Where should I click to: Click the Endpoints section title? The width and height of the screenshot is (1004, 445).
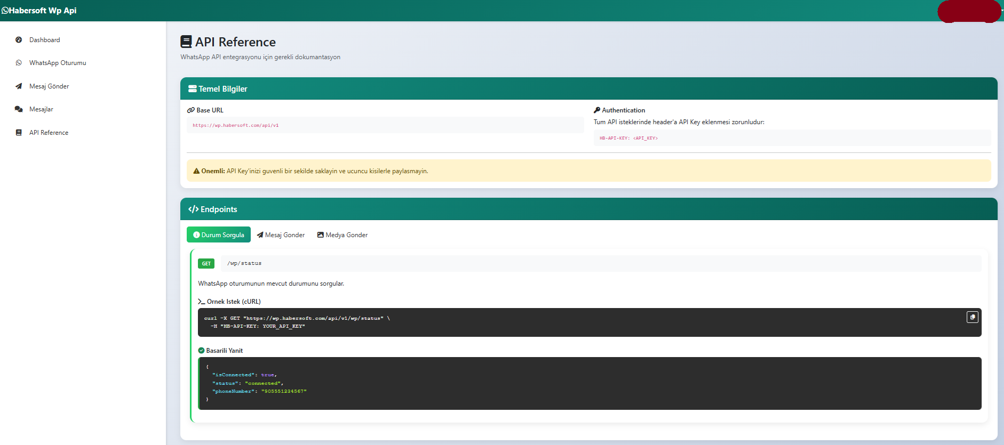tap(219, 209)
